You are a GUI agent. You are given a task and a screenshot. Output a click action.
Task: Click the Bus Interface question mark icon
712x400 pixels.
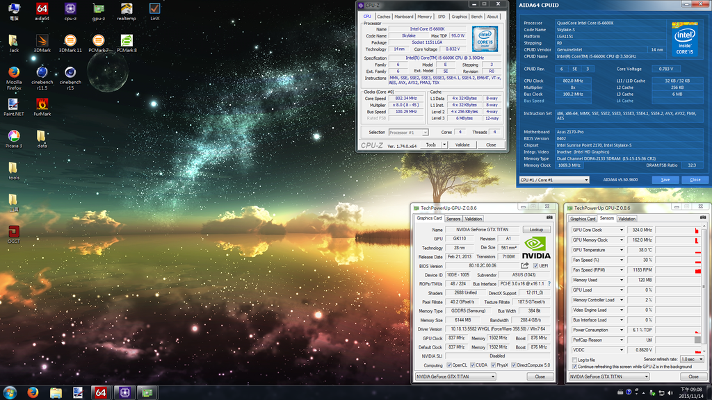(549, 283)
